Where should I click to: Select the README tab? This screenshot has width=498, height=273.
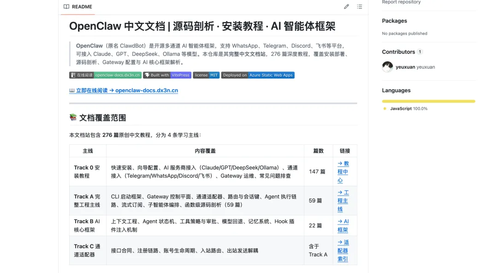coord(78,6)
